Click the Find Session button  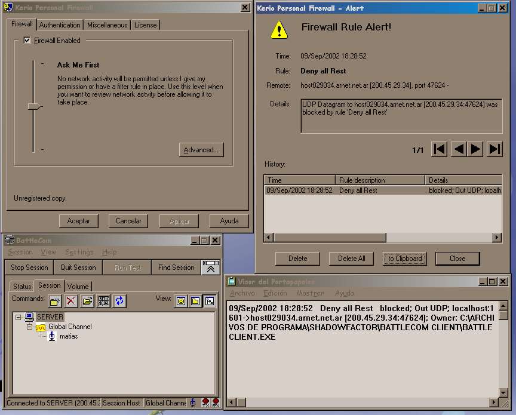(x=176, y=268)
